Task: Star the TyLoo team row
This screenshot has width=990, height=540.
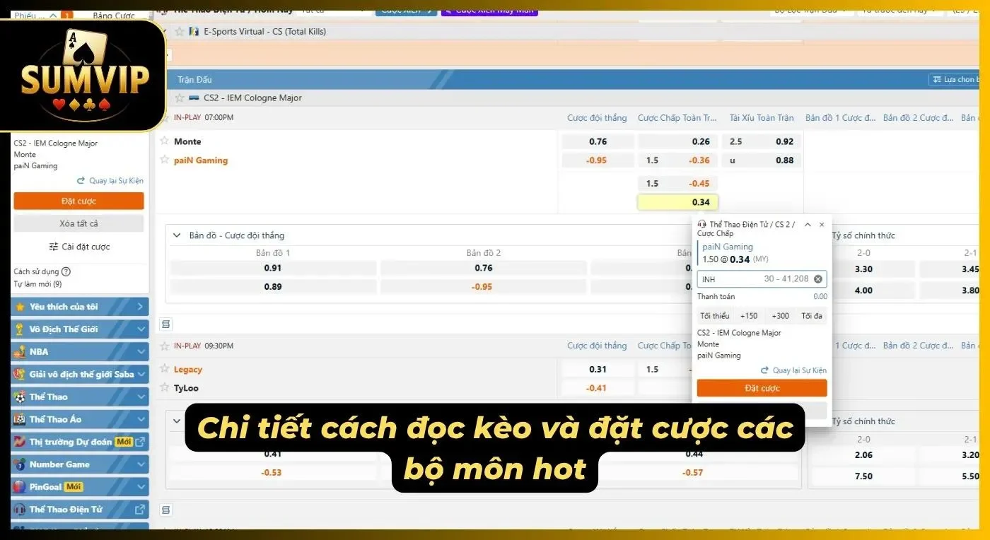Action: pos(164,387)
